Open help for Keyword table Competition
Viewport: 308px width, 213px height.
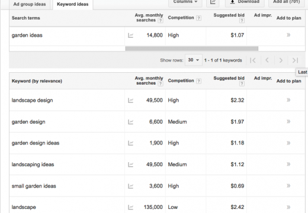(199, 81)
